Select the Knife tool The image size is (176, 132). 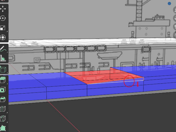tap(3, 118)
